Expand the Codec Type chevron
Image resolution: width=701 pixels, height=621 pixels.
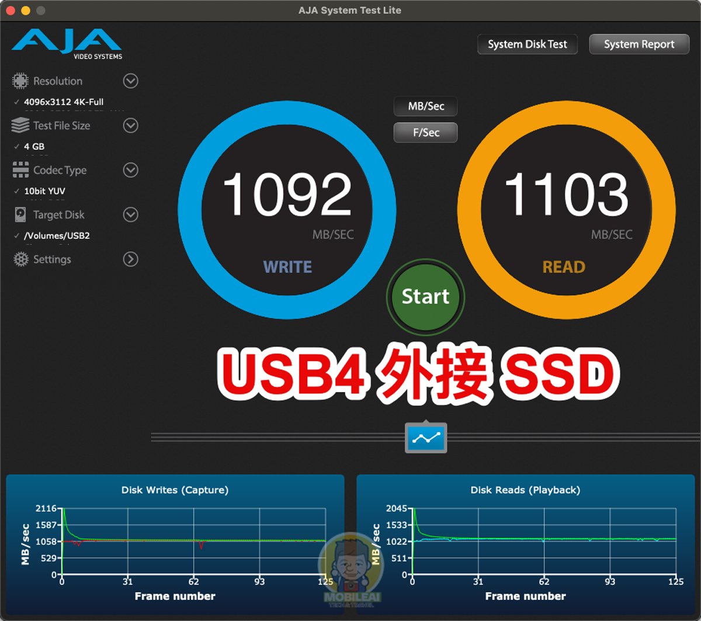131,170
